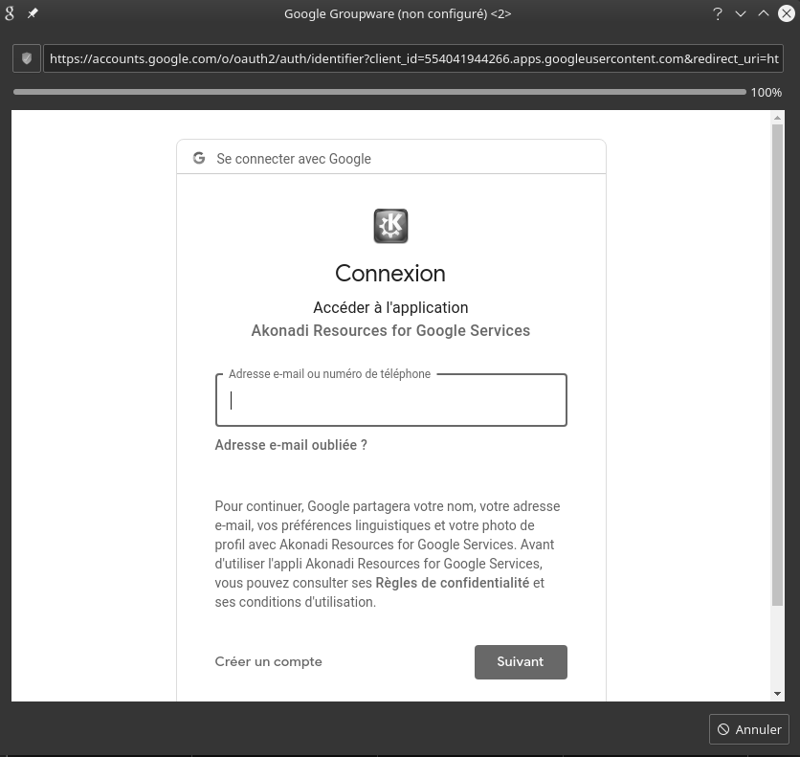The height and width of the screenshot is (757, 800).
Task: Click the page loading progress bar
Action: point(380,92)
